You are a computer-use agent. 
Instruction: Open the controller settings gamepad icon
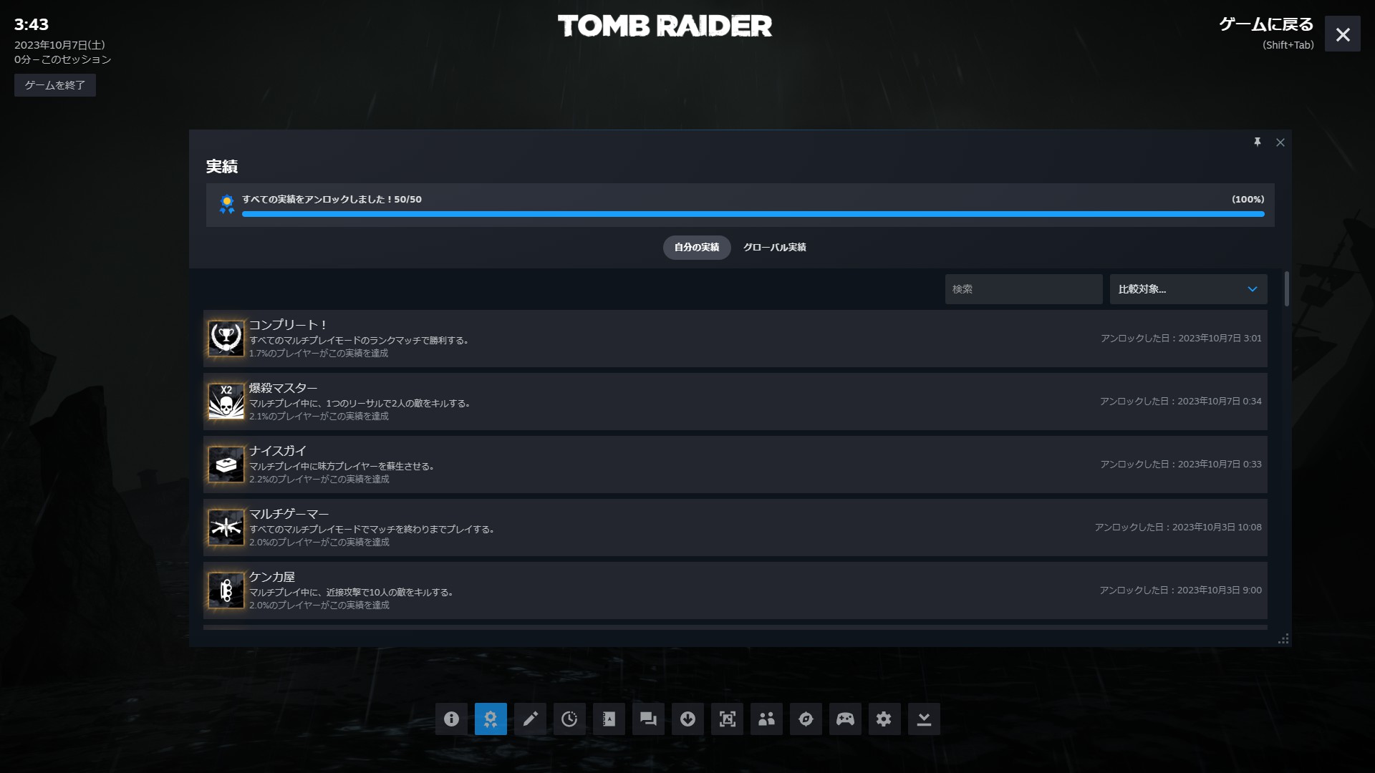[x=845, y=719]
